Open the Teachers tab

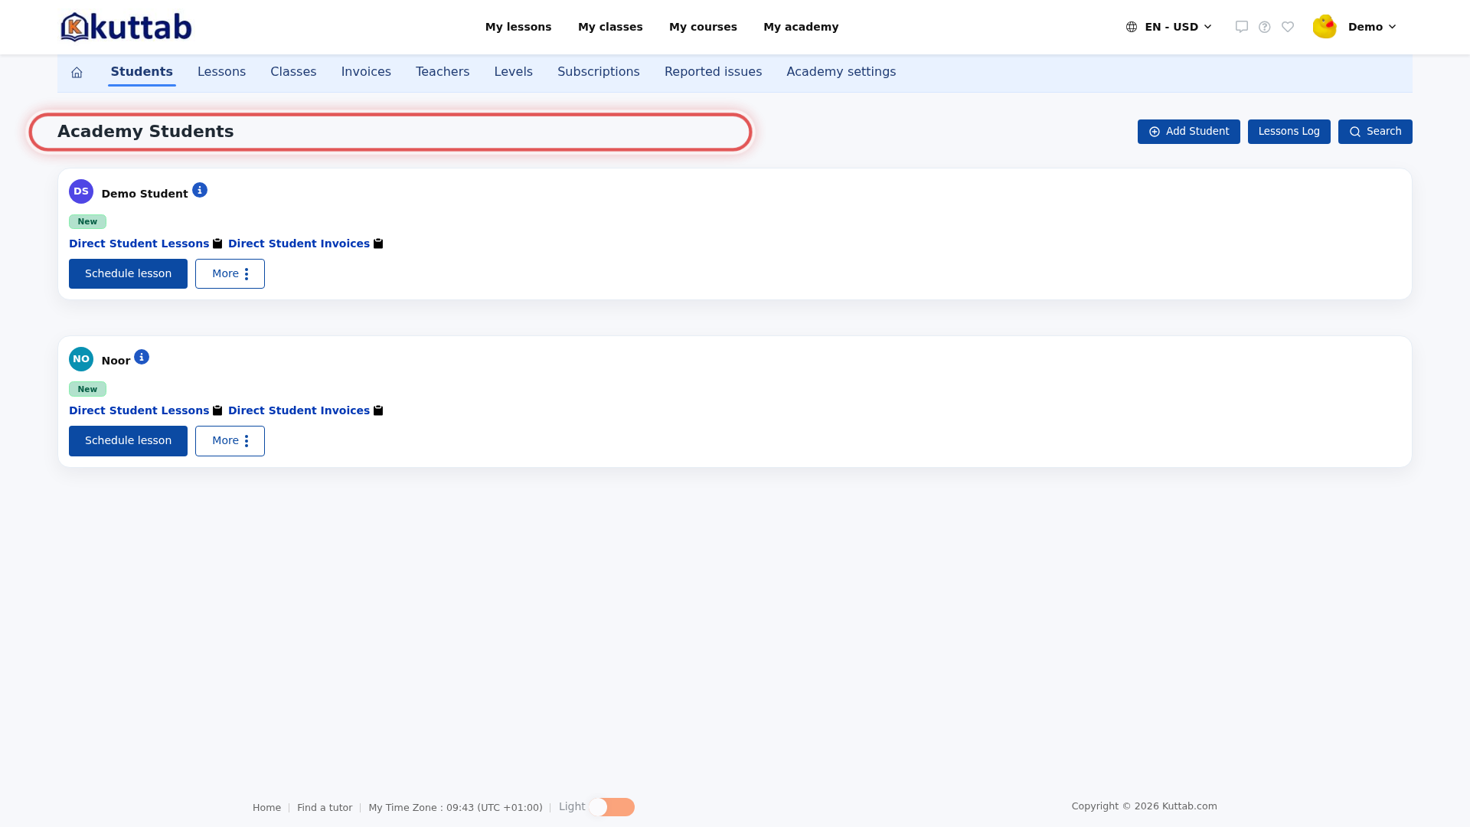click(443, 72)
